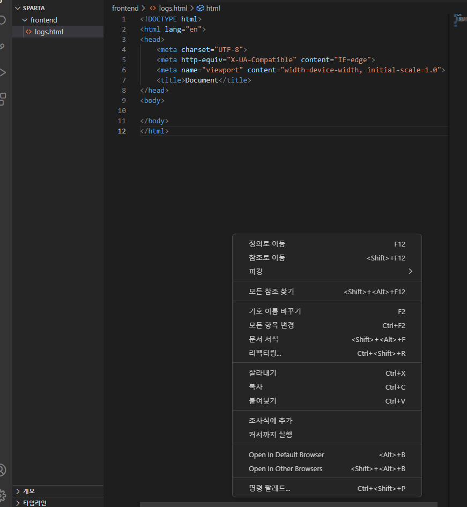Click the X-UA-Compatible meta line
Viewport: 467px width, 507px height.
[266, 60]
